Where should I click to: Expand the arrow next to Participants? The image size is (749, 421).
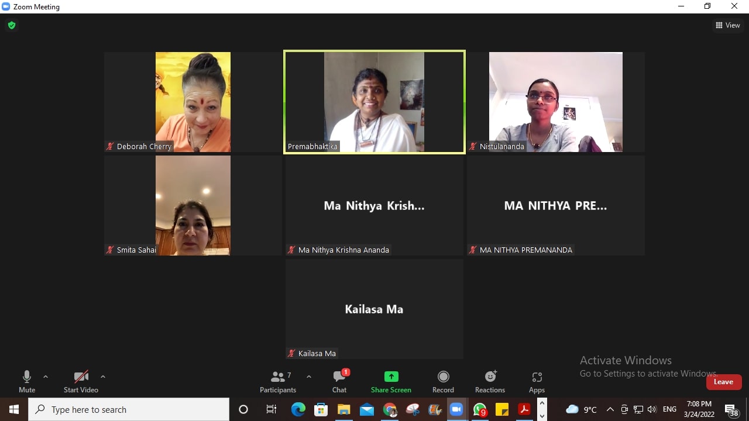pos(309,377)
